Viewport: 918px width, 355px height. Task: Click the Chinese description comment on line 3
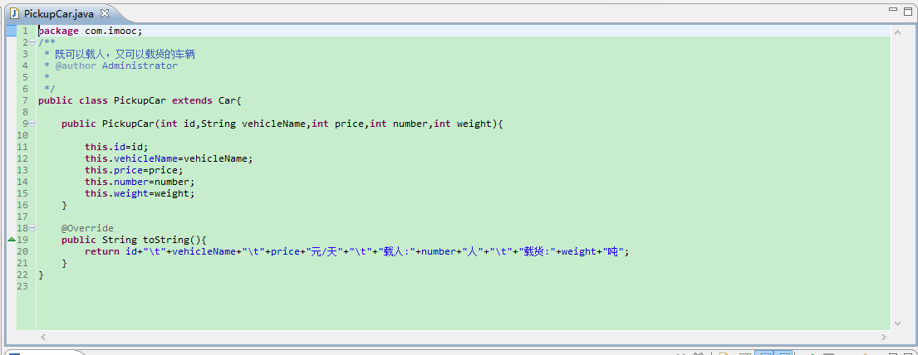125,55
